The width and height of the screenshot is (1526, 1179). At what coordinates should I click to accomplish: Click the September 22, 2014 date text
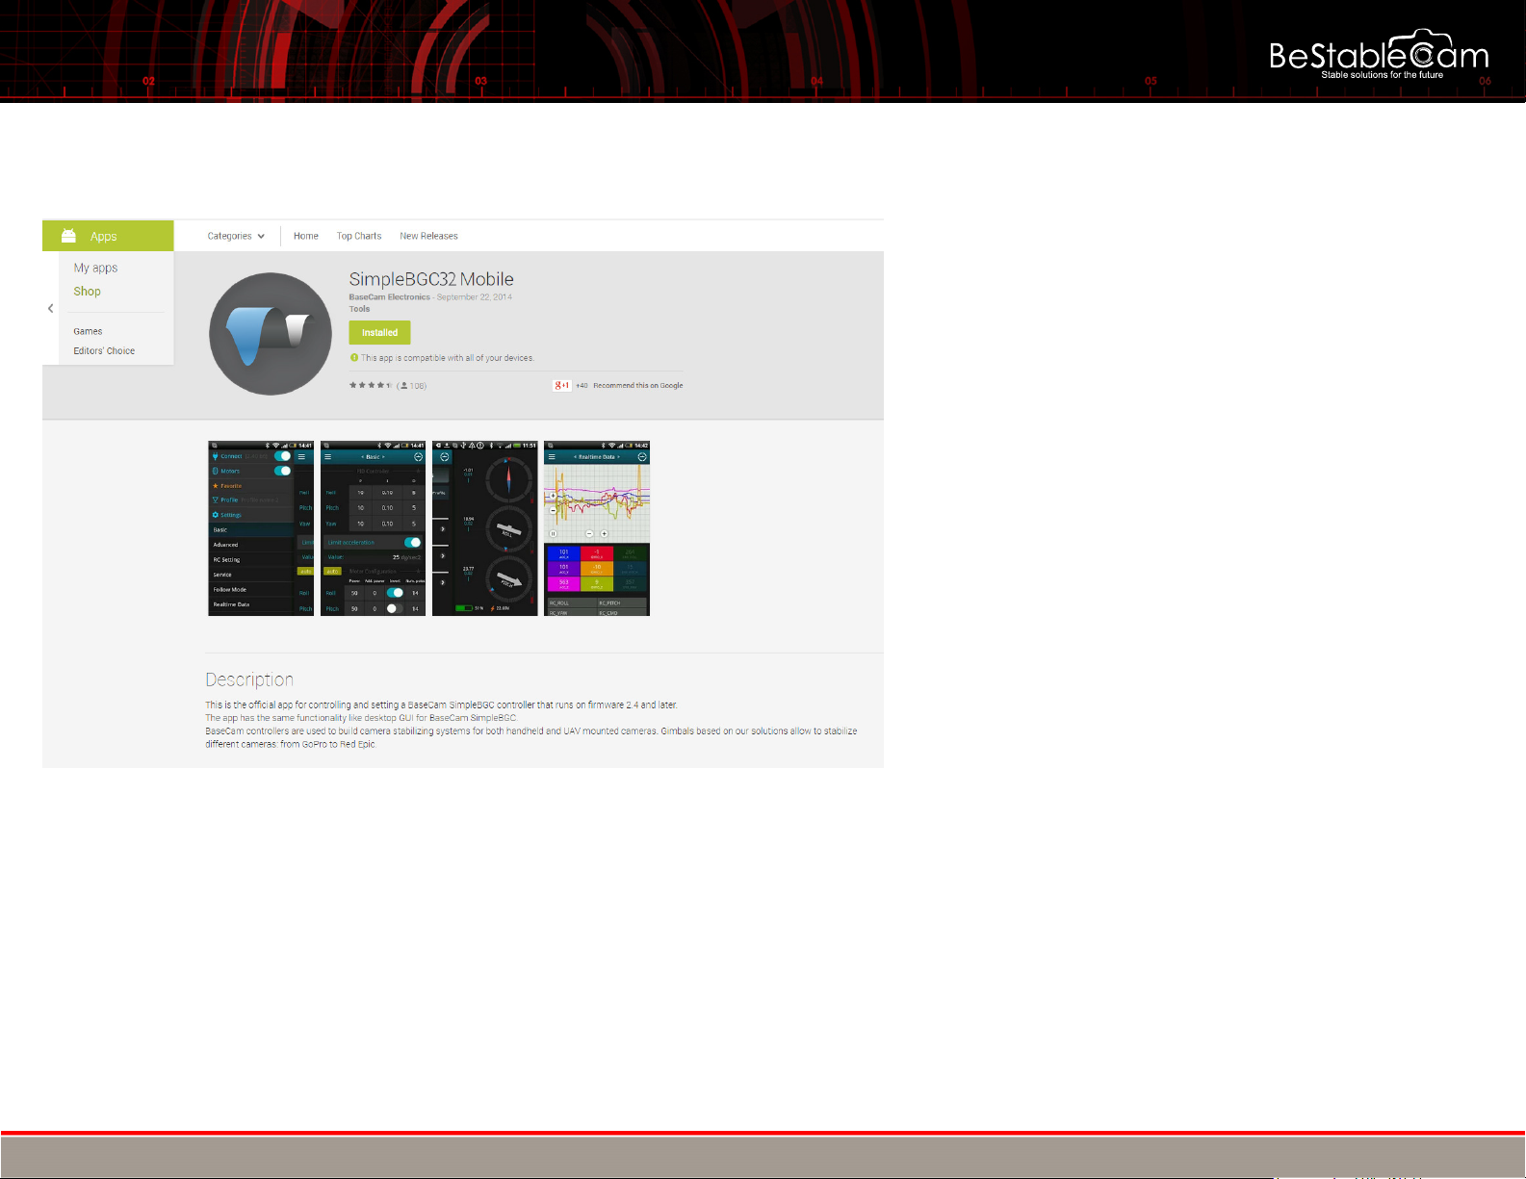coord(475,297)
